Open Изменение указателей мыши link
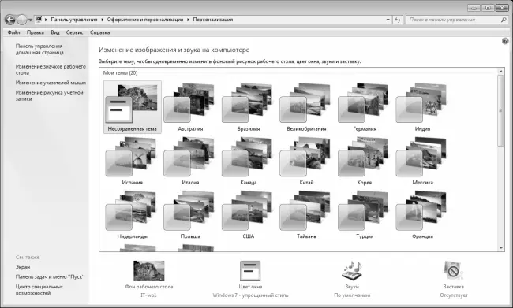 [x=51, y=83]
